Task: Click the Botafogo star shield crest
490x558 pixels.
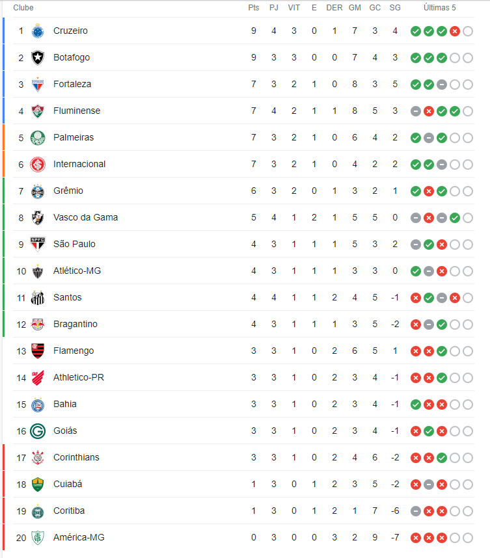Action: [x=37, y=58]
